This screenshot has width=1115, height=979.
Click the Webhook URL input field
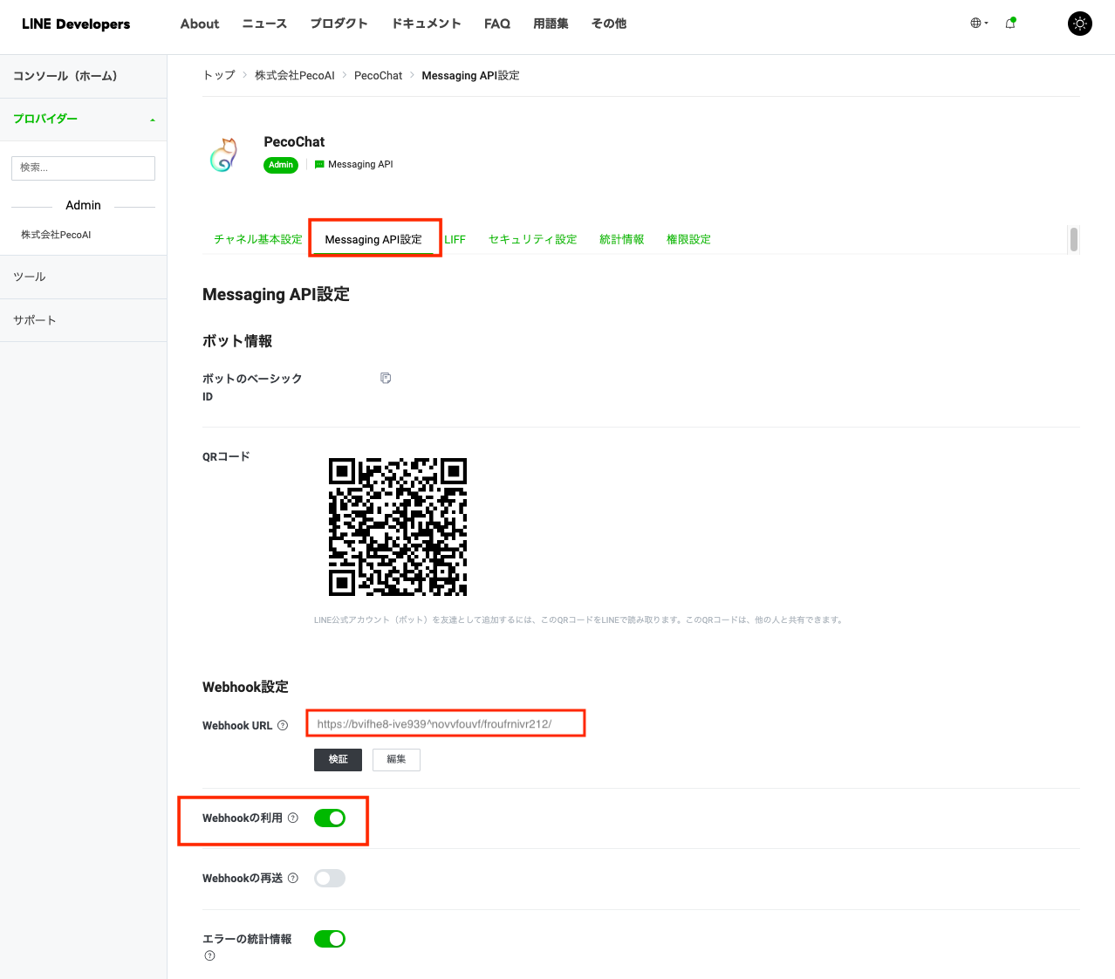coord(445,723)
